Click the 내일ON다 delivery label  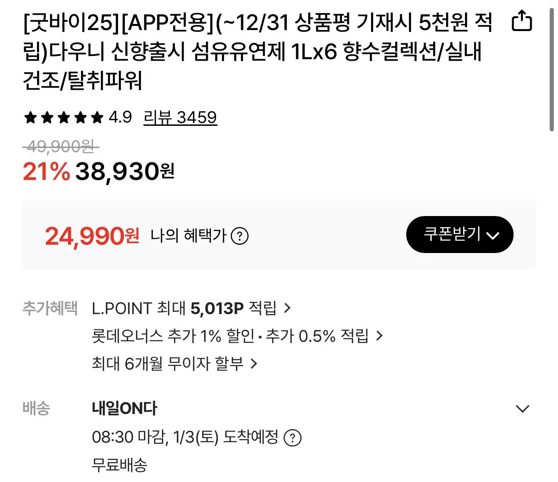coord(124,408)
